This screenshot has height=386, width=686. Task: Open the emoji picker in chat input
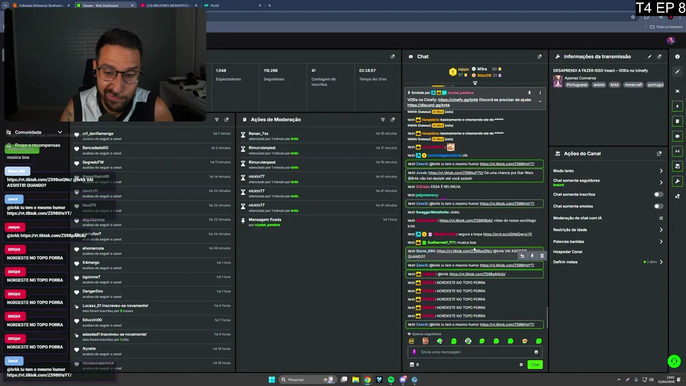[x=536, y=352]
